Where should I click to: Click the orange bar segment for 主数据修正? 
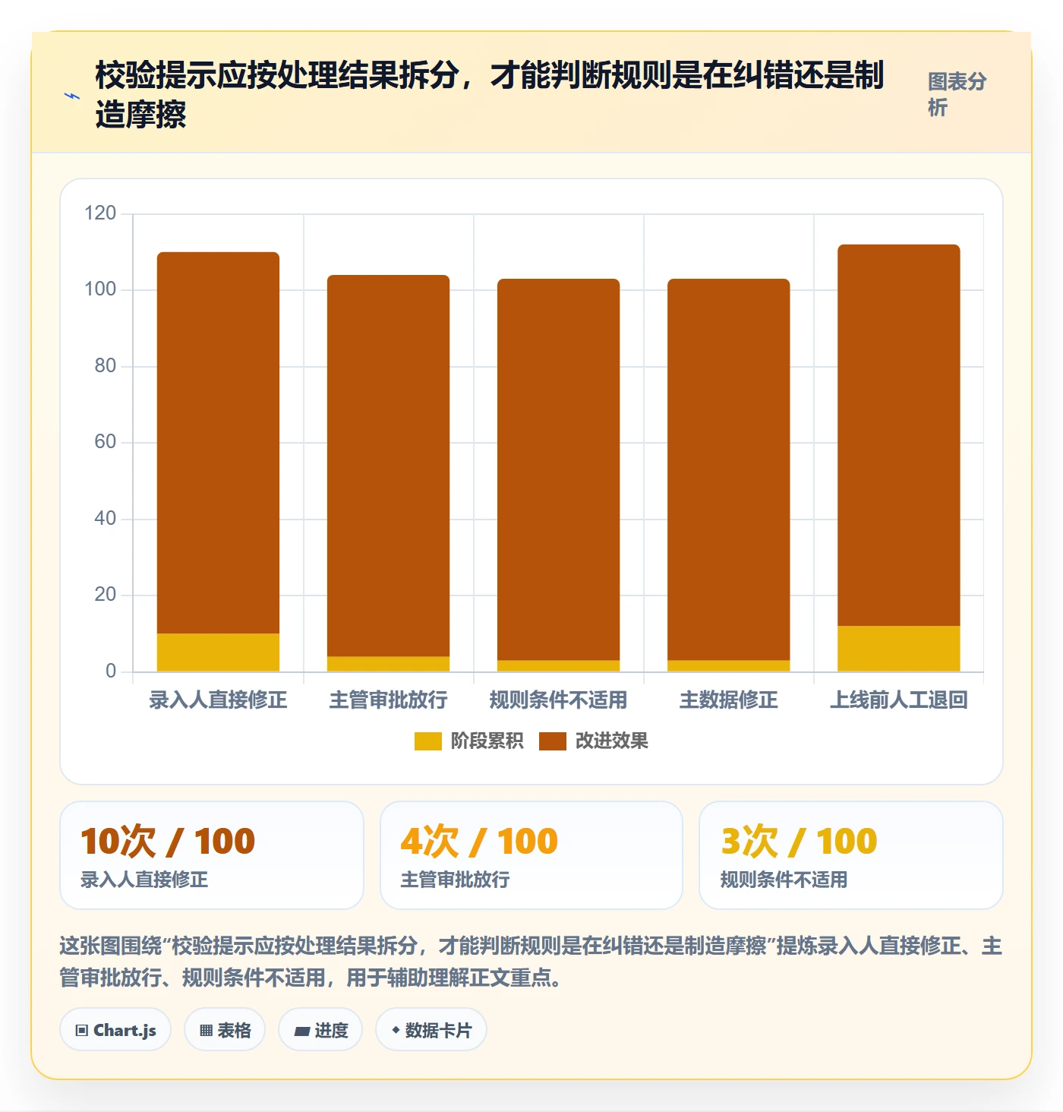[728, 469]
